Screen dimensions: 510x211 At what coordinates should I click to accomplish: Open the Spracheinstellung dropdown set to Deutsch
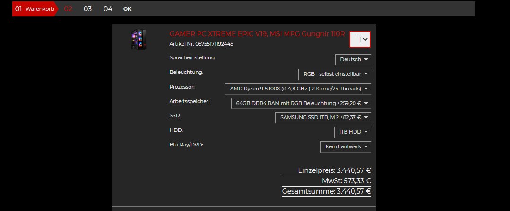tap(353, 60)
